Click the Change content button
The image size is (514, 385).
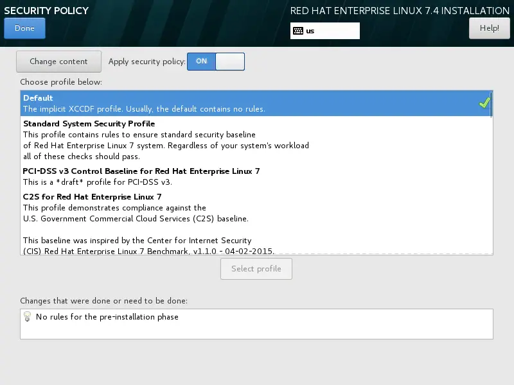[58, 62]
